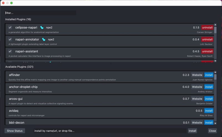Install the affinder plugin
The width and height of the screenshot is (222, 137).
point(209,75)
